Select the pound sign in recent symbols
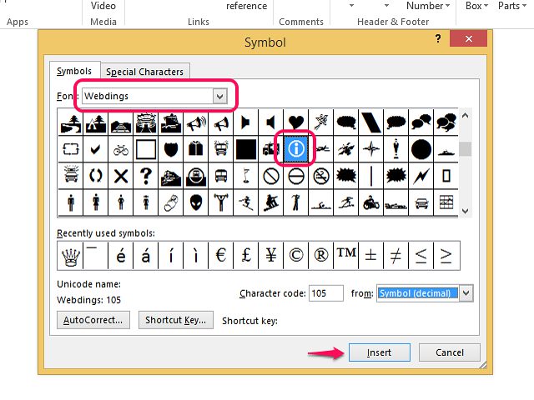 (246, 256)
